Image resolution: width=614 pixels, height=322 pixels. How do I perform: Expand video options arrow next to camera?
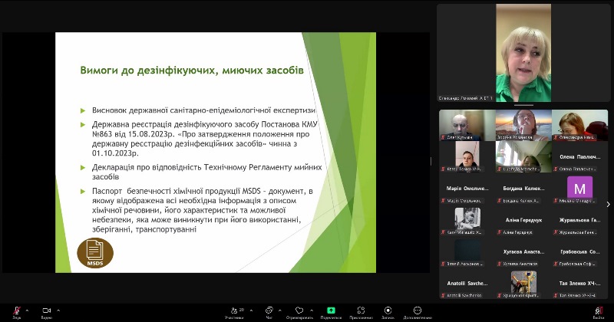tap(58, 310)
